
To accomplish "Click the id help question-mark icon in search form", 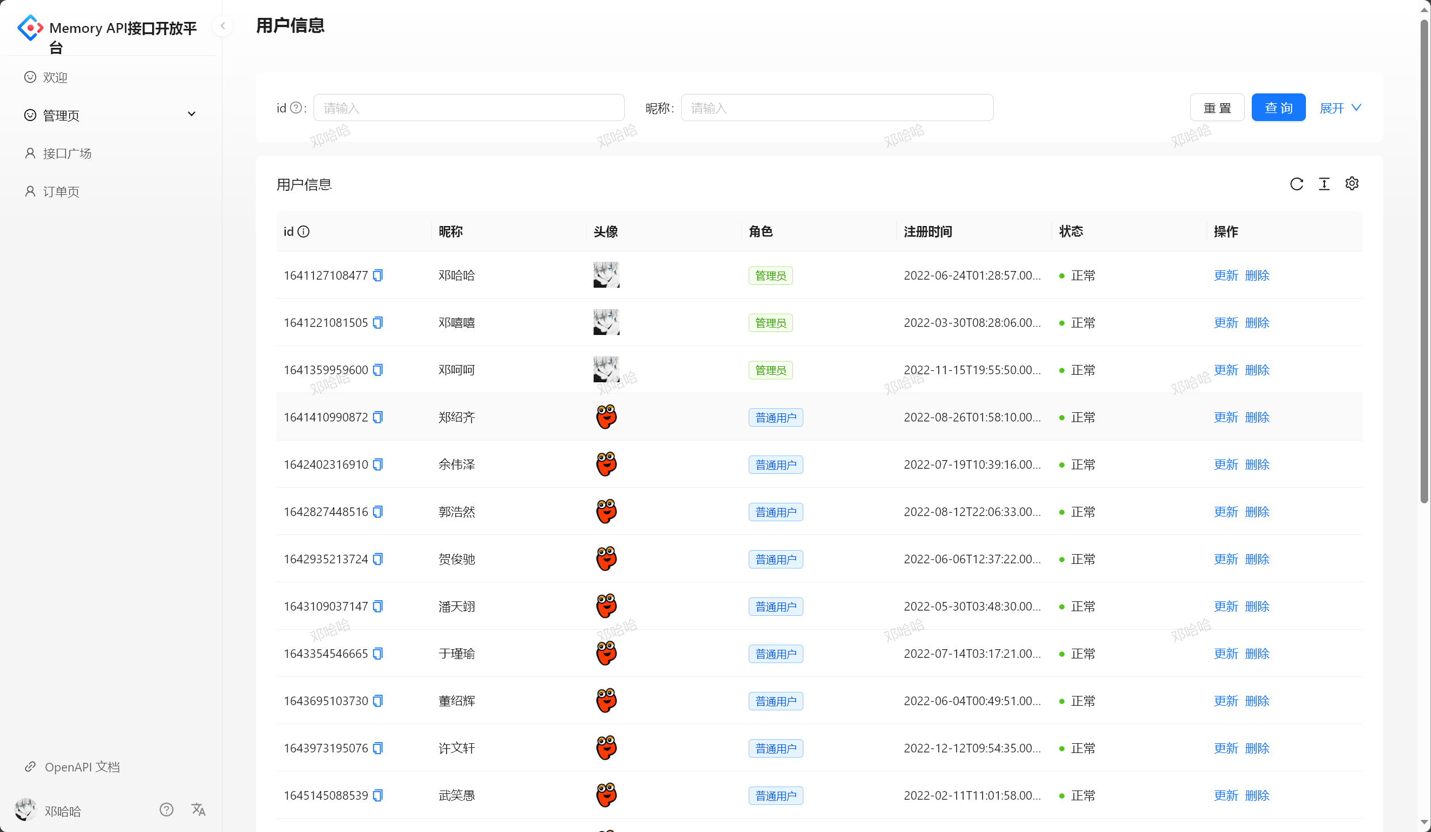I will tap(296, 108).
